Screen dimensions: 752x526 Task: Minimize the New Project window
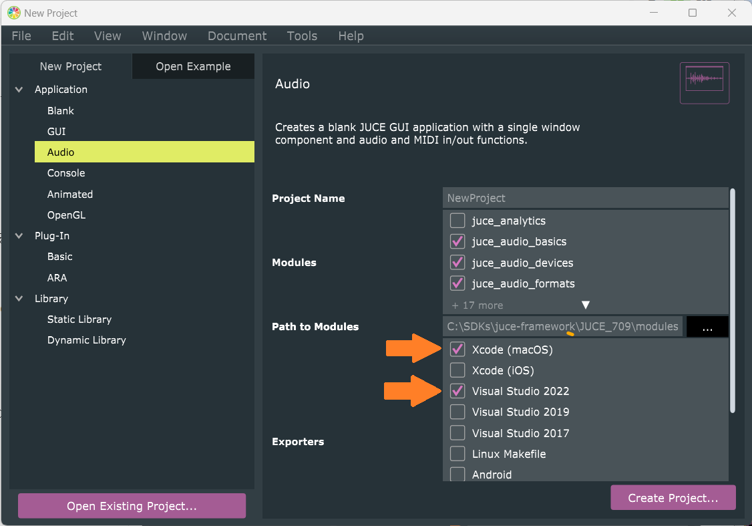pyautogui.click(x=654, y=13)
